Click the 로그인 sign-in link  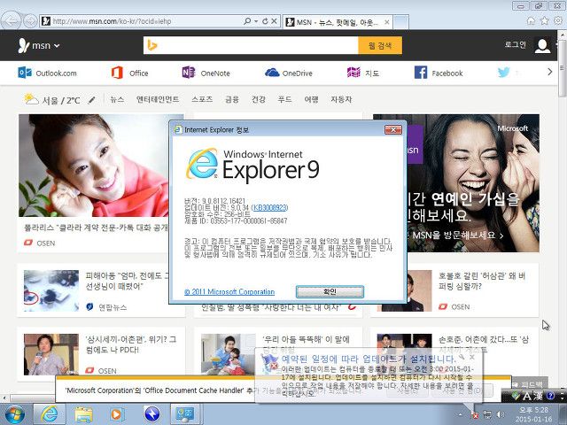tap(515, 44)
